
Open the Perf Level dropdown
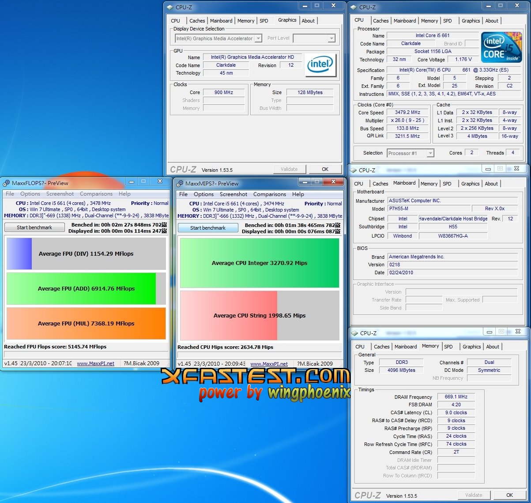point(314,38)
